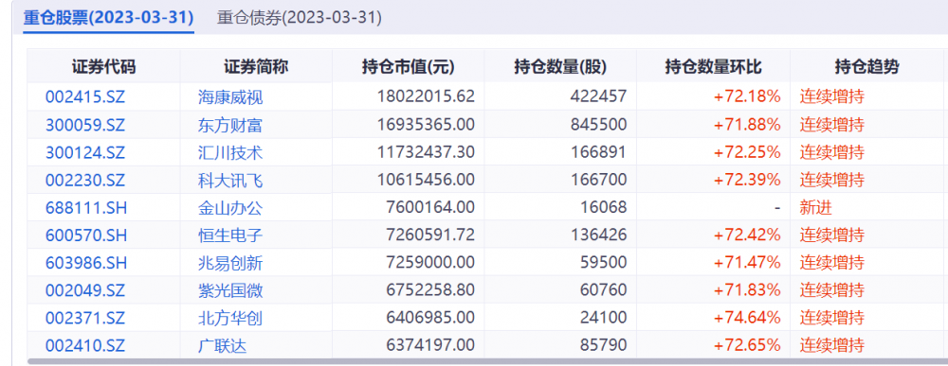Open stock code 002371.SZ link
The width and height of the screenshot is (948, 366).
(x=85, y=318)
